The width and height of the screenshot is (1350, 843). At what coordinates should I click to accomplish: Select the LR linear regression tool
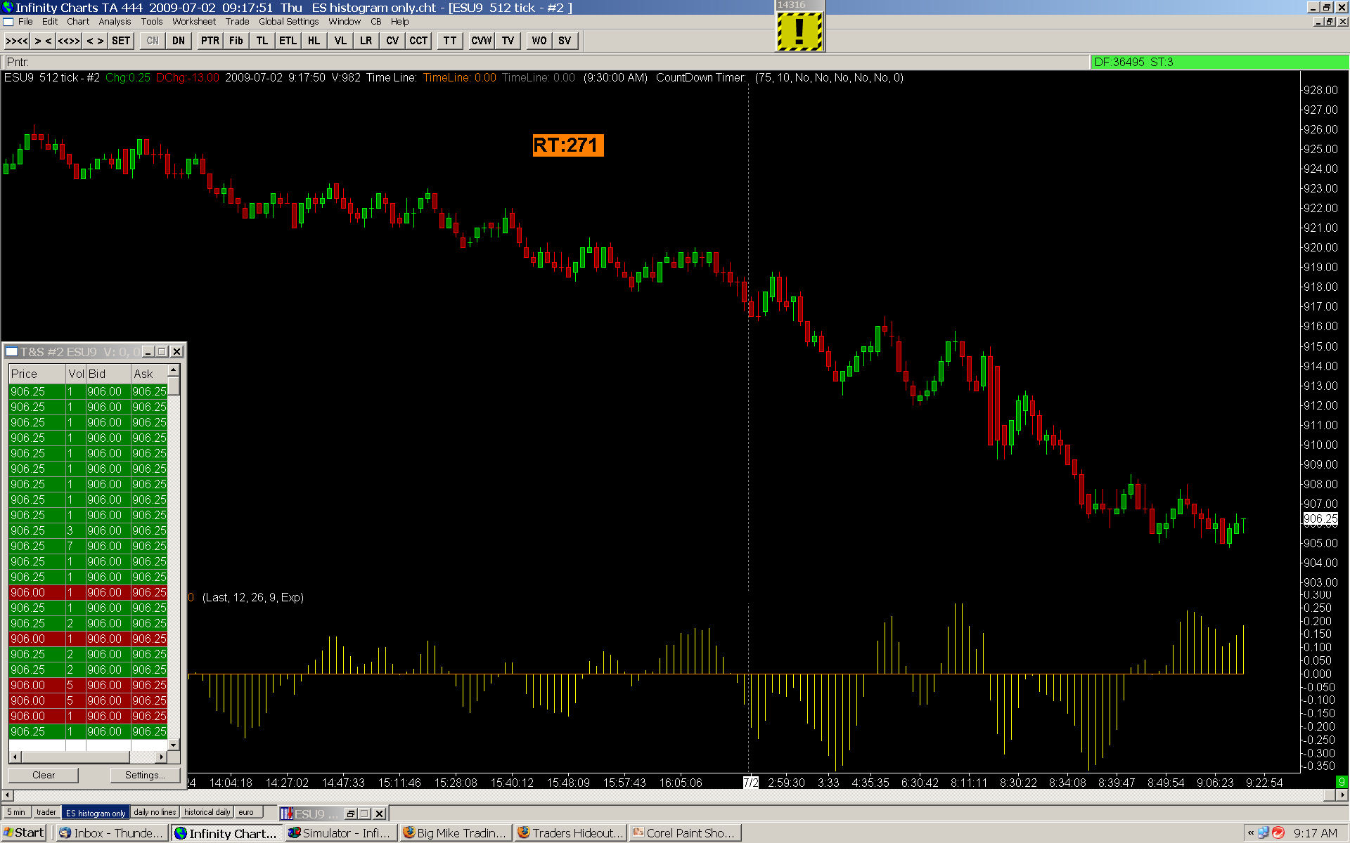366,41
